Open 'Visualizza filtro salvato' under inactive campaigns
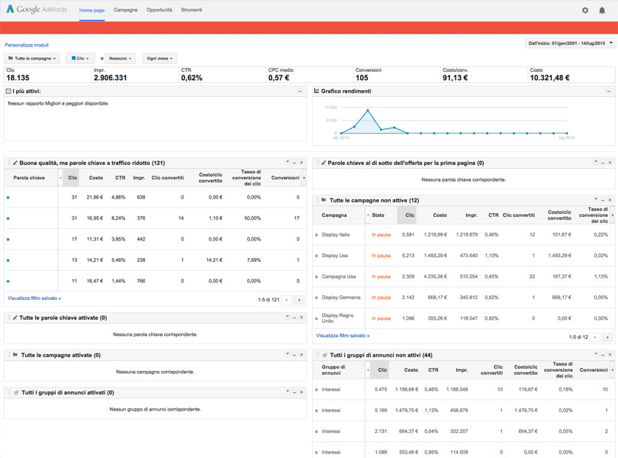The image size is (618, 458). click(x=343, y=335)
